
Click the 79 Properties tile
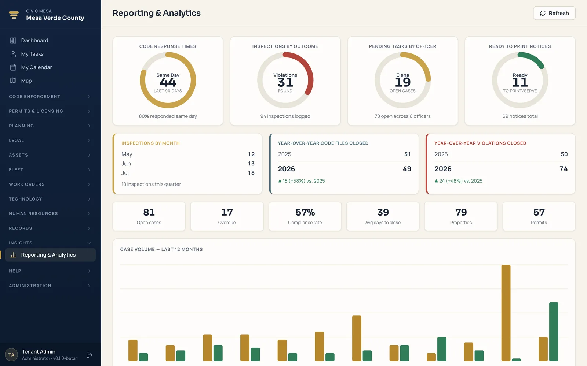(461, 216)
